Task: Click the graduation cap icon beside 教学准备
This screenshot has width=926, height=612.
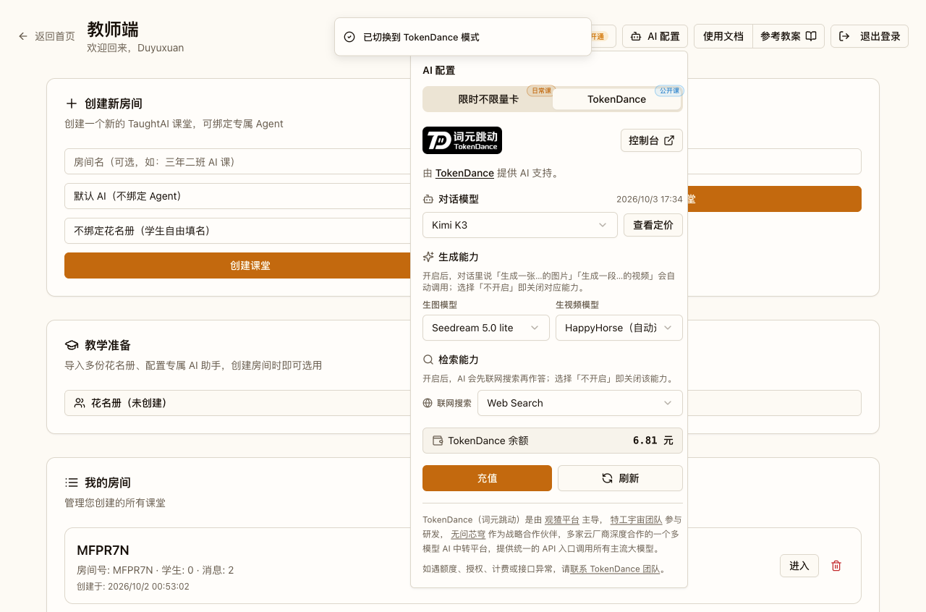Action: coord(72,345)
